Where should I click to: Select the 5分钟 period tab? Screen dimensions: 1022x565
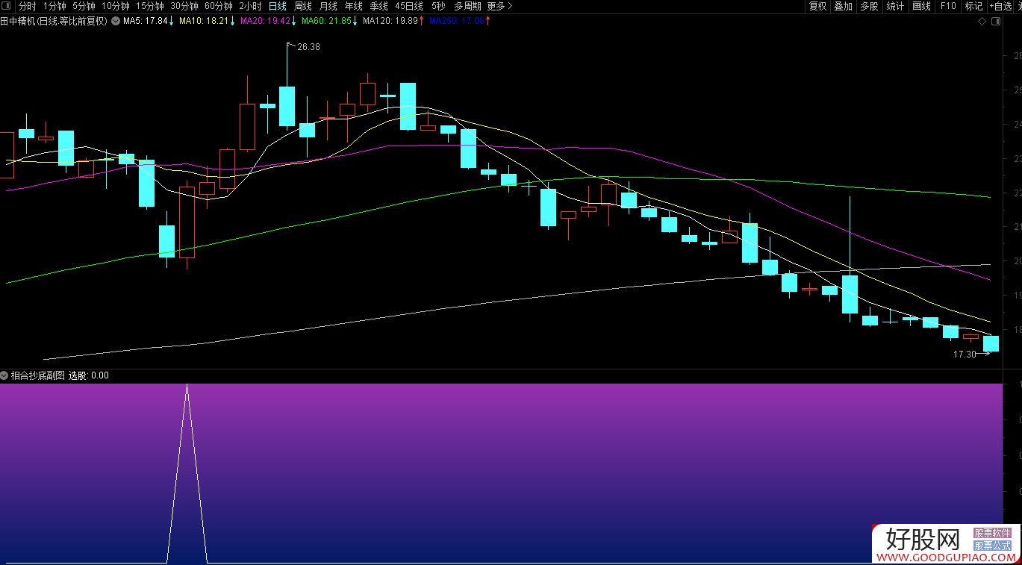(x=84, y=6)
